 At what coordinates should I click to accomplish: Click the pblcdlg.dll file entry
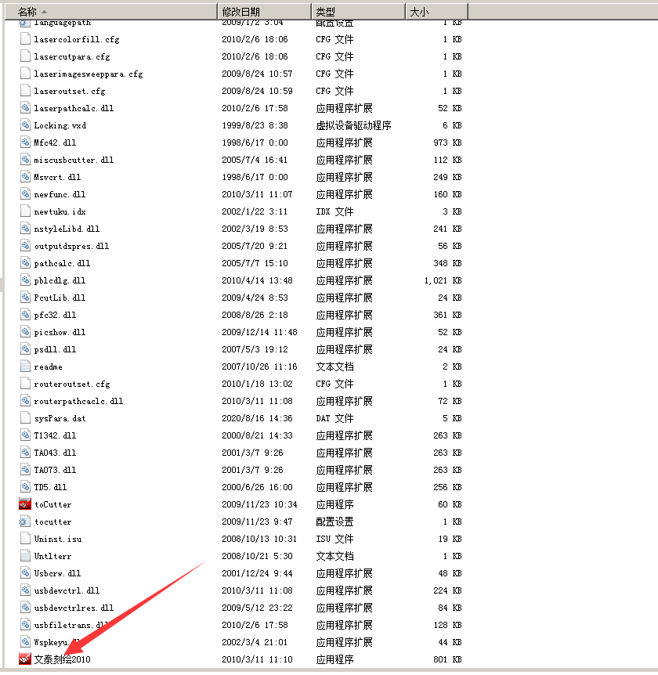(60, 280)
